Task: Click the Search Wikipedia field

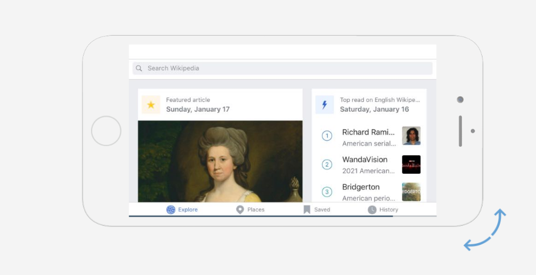Action: tap(282, 68)
